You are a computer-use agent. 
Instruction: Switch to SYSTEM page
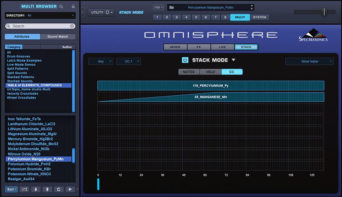(x=260, y=17)
